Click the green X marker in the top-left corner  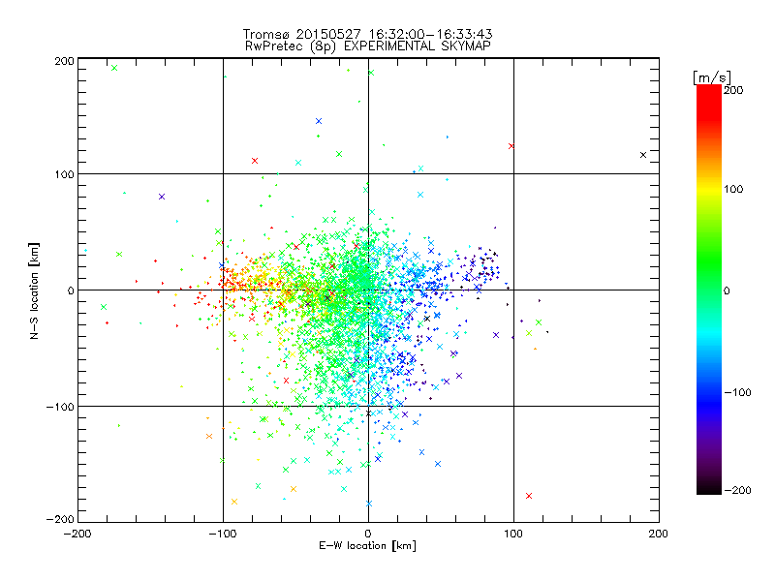114,68
